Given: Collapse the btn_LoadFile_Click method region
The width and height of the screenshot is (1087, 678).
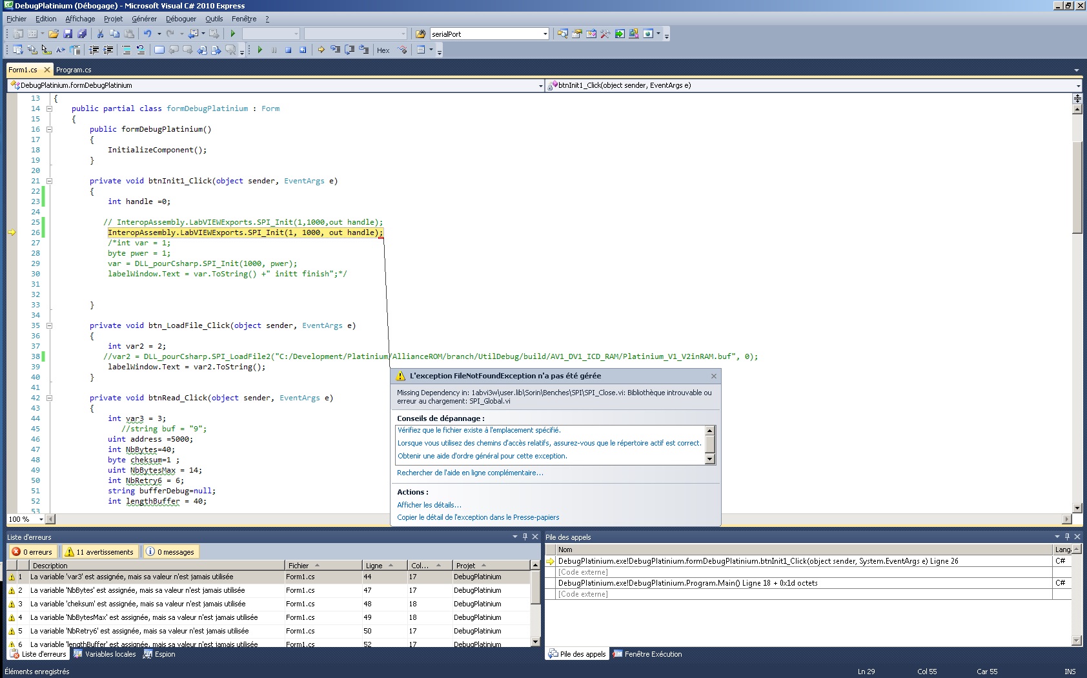Looking at the screenshot, I should tap(49, 325).
